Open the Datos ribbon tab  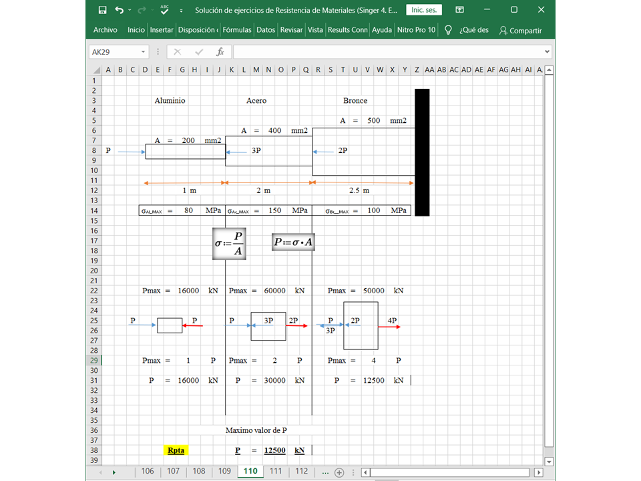pos(266,30)
